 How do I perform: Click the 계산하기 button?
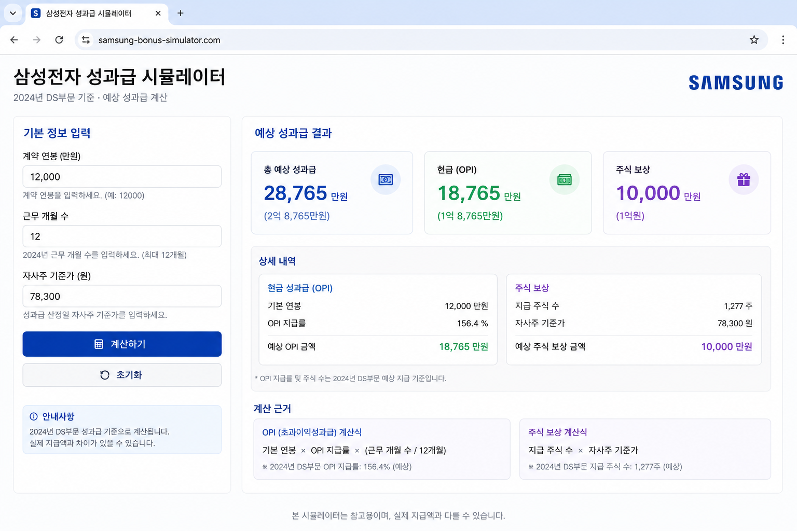[122, 344]
